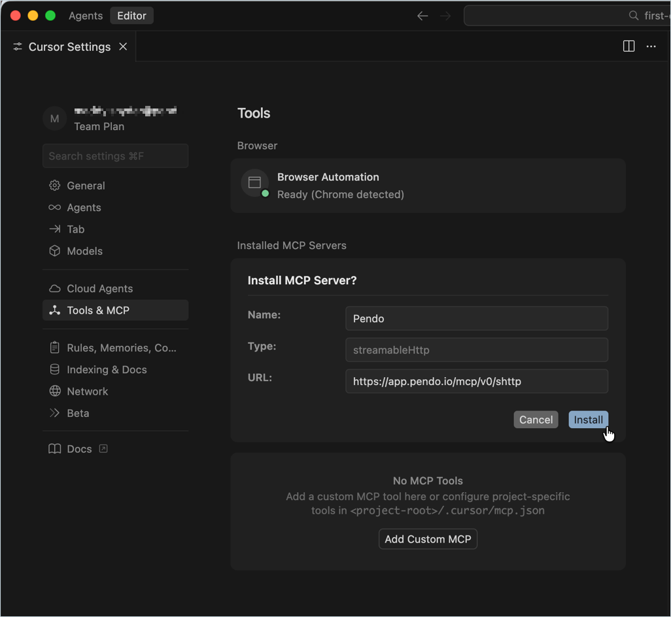Viewport: 671px width, 617px height.
Task: Cancel the MCP server install
Action: click(x=536, y=420)
